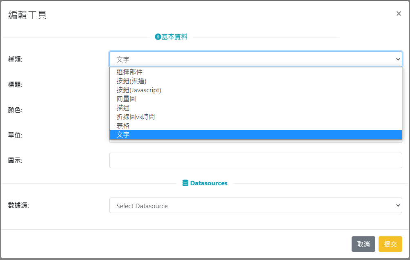Image resolution: width=410 pixels, height=260 pixels.
Task: Close the 編輯工具 dialog with X
Action: pyautogui.click(x=399, y=13)
